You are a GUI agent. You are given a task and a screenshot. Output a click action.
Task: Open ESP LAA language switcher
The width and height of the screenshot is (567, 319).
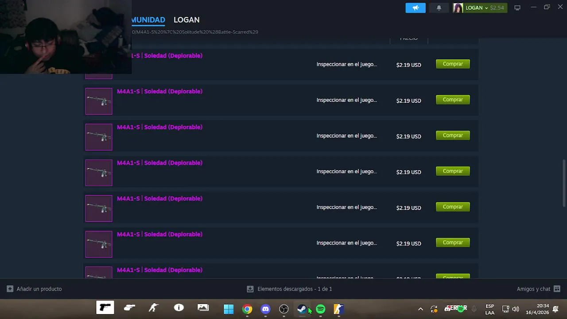tap(489, 309)
